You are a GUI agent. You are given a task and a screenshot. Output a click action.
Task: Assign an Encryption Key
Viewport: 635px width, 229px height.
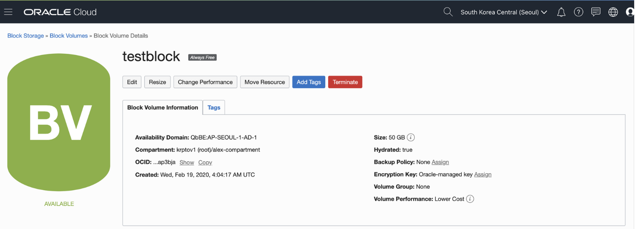(x=483, y=174)
